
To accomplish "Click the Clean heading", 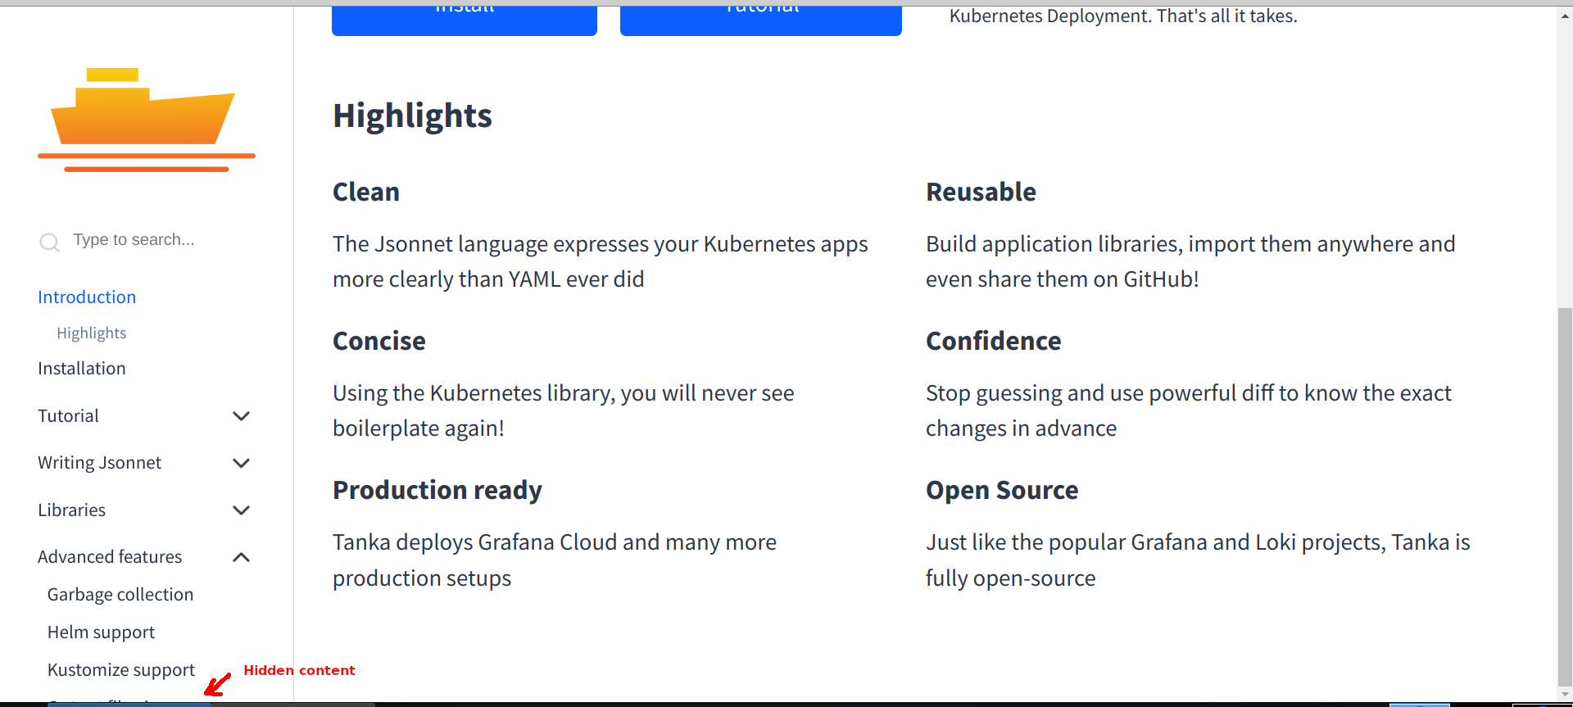I will [366, 192].
